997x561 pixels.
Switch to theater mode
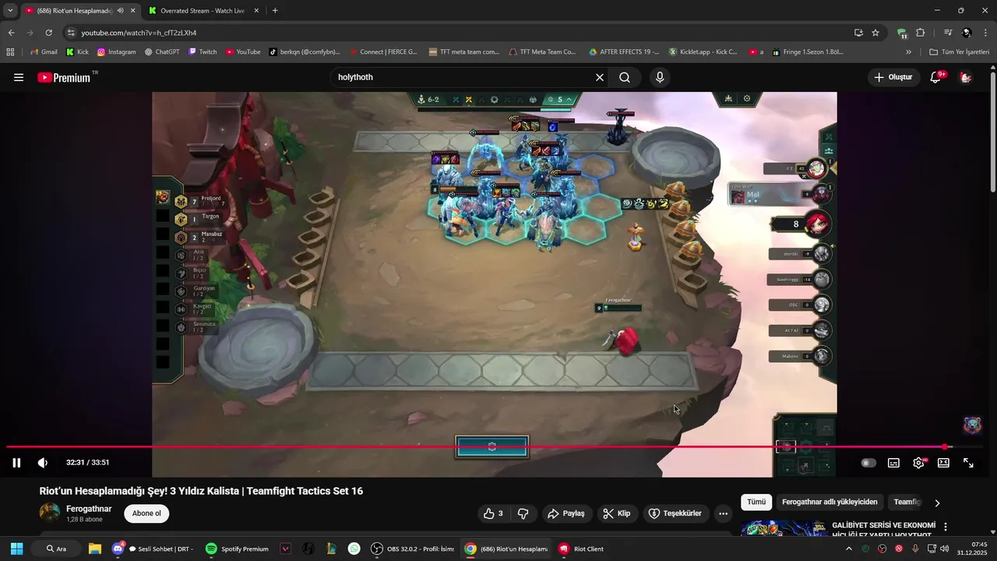click(943, 463)
